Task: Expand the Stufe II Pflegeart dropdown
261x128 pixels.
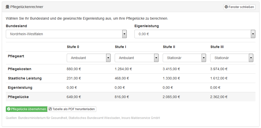Action: point(204,58)
